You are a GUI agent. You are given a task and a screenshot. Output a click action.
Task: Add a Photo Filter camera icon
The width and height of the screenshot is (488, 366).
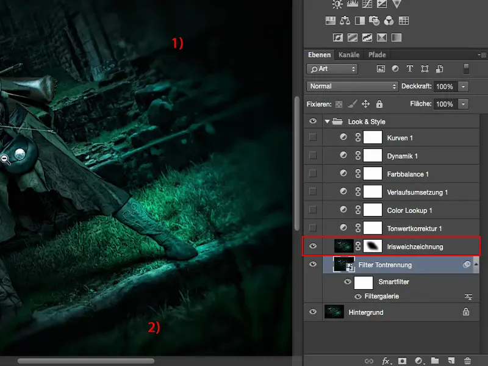coord(374,21)
